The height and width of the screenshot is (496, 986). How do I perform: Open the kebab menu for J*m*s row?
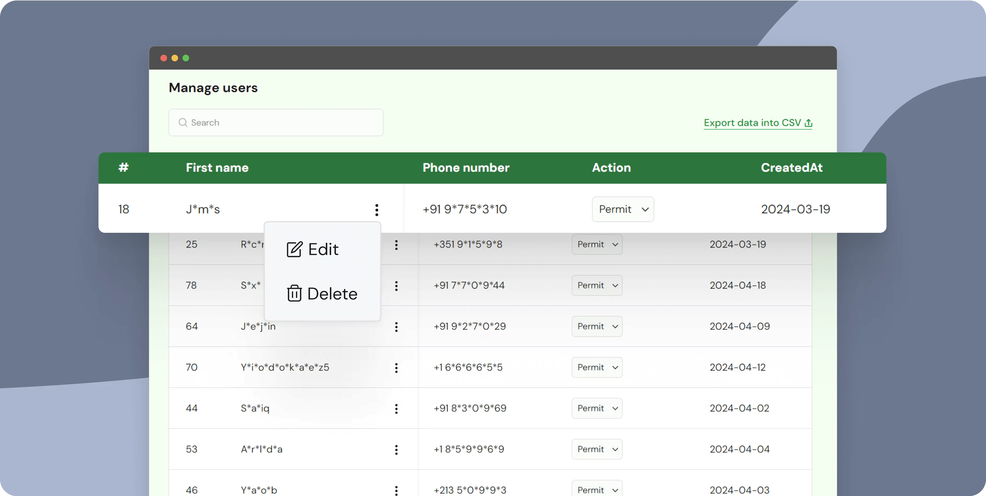pyautogui.click(x=377, y=210)
